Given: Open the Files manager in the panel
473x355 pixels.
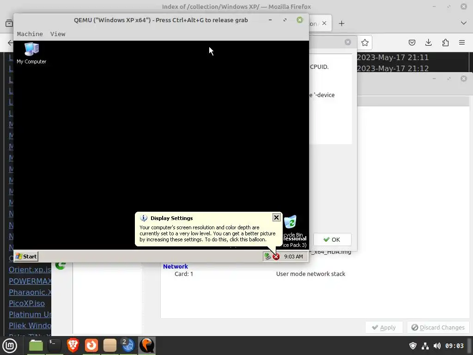Looking at the screenshot, I should click(36, 346).
